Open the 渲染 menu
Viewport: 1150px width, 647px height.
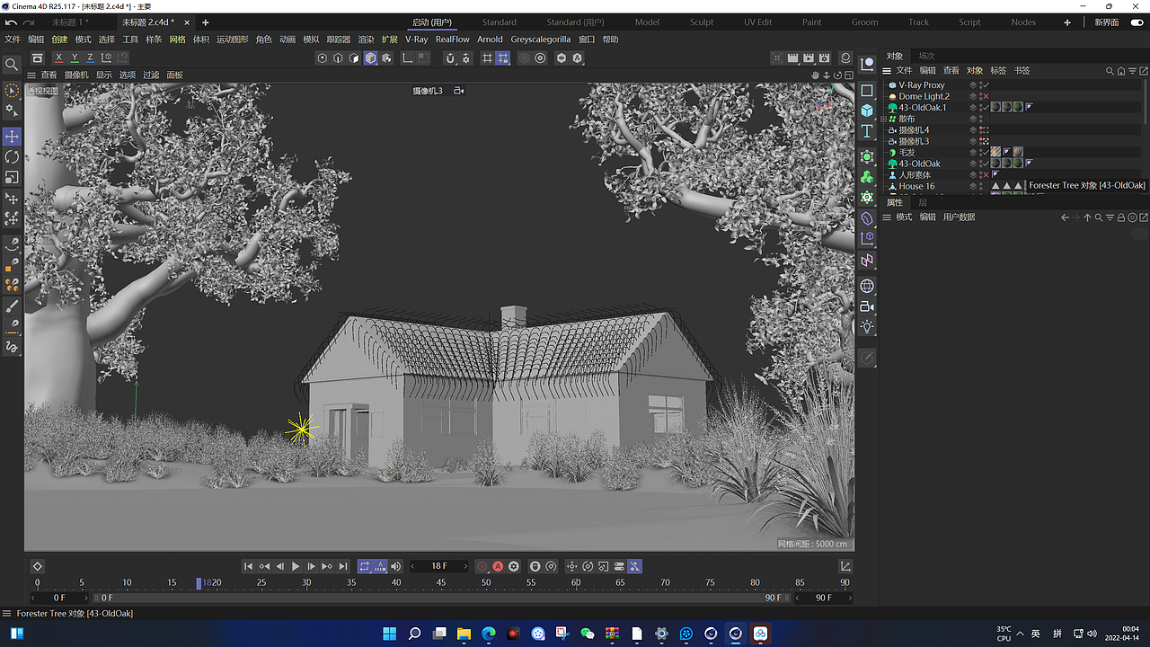(x=366, y=40)
